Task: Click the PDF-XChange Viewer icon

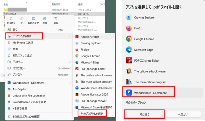Action: pyautogui.click(x=77, y=101)
